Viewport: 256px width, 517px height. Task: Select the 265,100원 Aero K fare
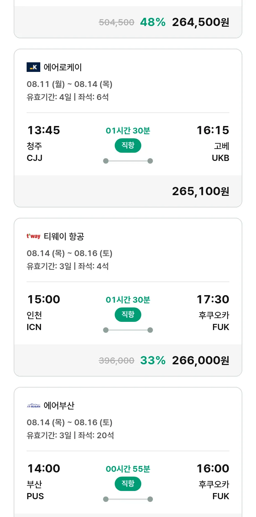coord(200,191)
